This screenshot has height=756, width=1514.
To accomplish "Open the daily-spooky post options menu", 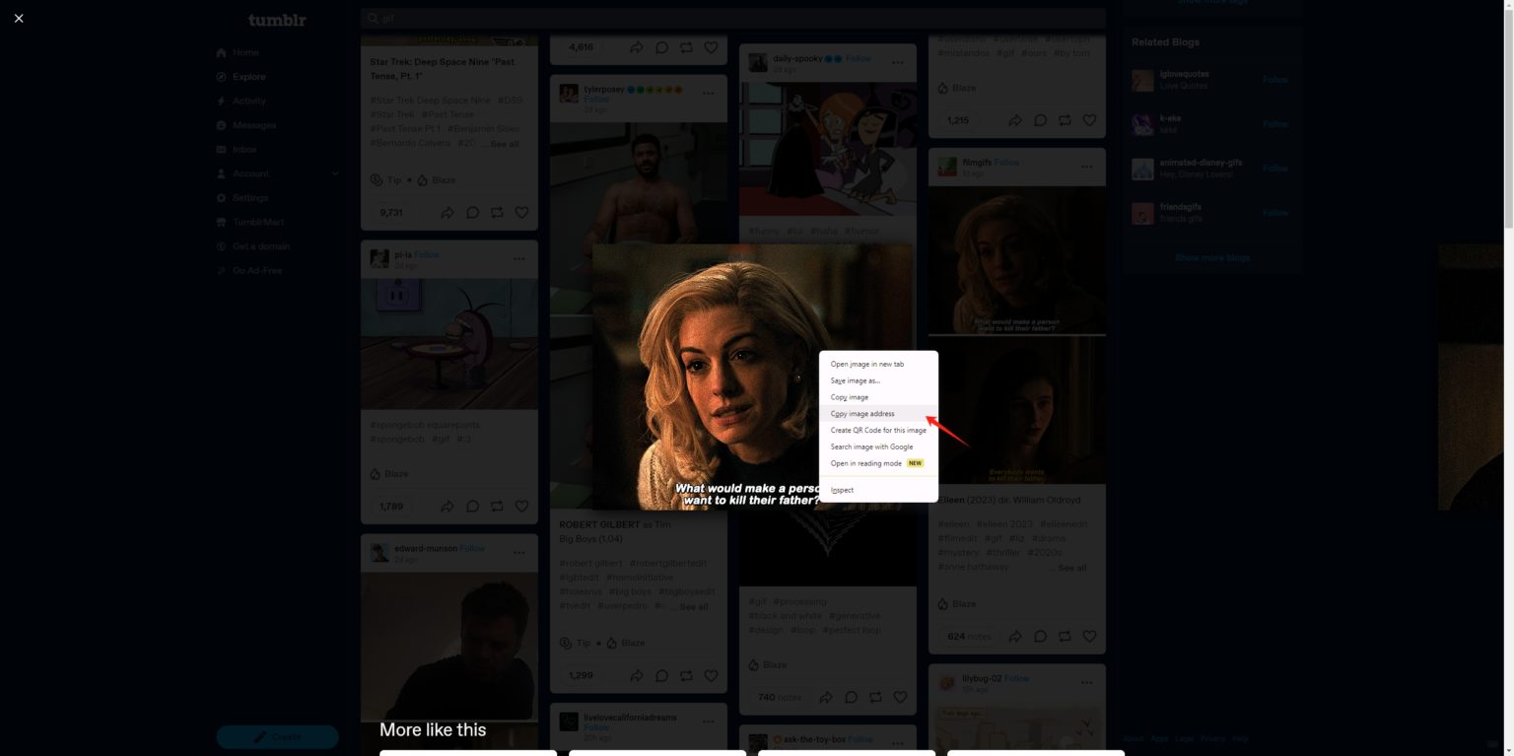I will click(x=896, y=62).
